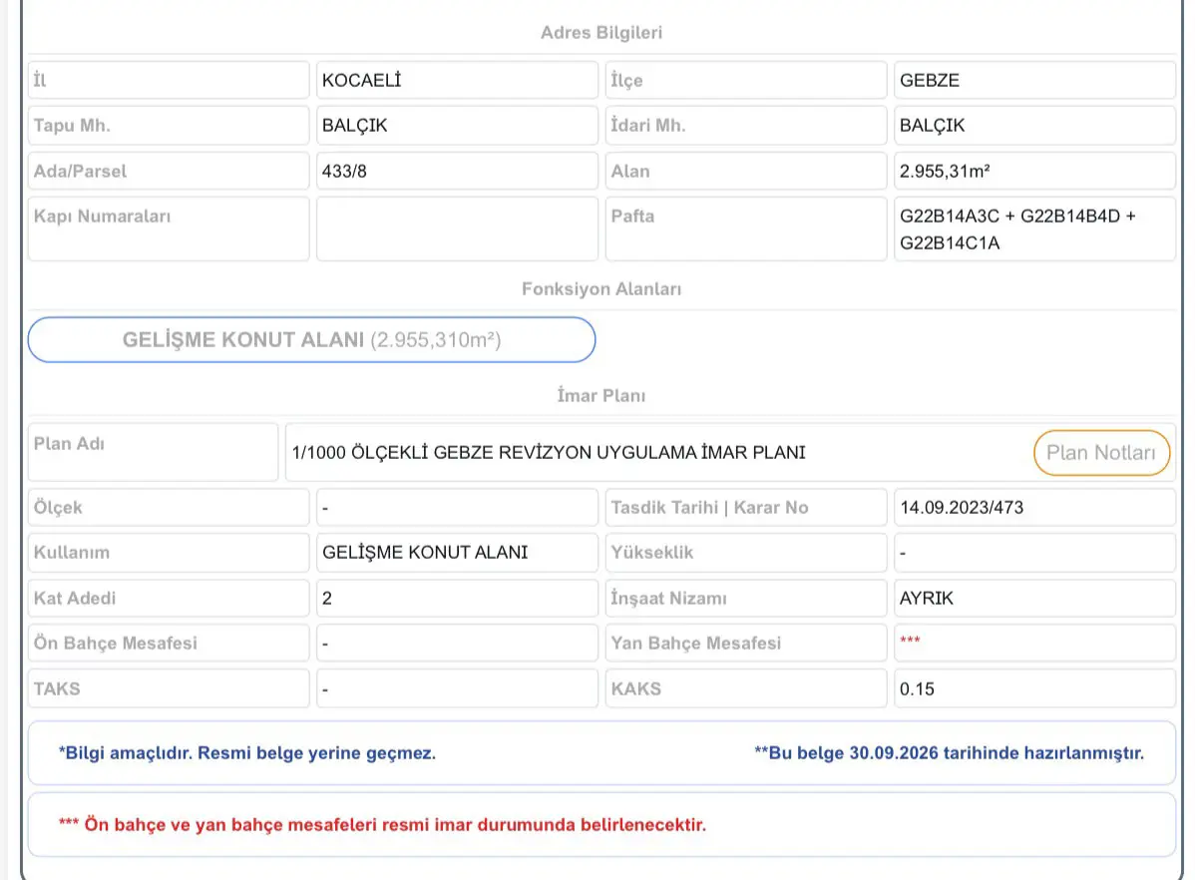Click the empty Kapı Numaraları value field

point(457,228)
